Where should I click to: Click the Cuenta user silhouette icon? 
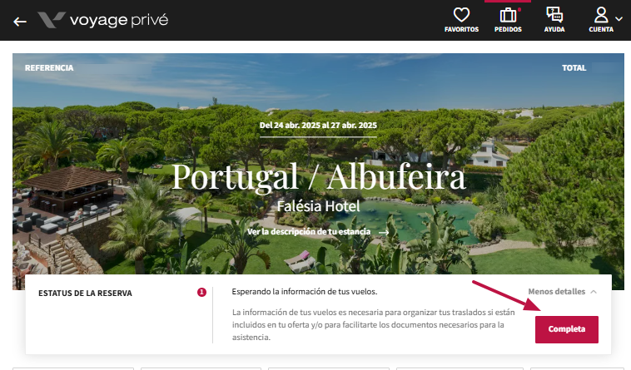click(601, 15)
